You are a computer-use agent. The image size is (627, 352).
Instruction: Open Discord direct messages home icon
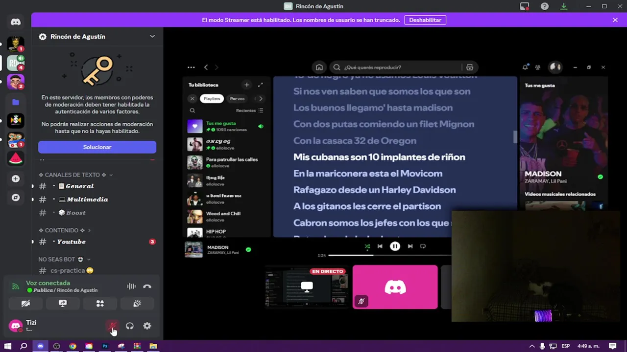point(16,22)
